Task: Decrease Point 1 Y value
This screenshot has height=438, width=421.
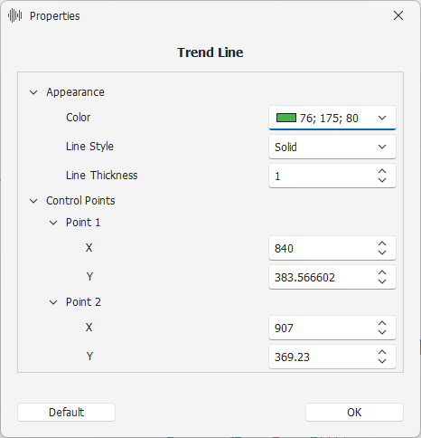Action: coord(382,281)
